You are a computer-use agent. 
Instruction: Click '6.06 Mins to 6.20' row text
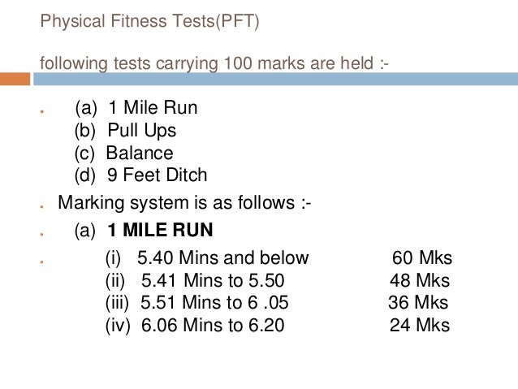[213, 325]
